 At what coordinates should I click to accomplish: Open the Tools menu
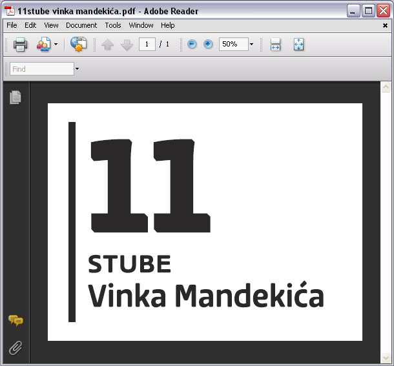113,25
